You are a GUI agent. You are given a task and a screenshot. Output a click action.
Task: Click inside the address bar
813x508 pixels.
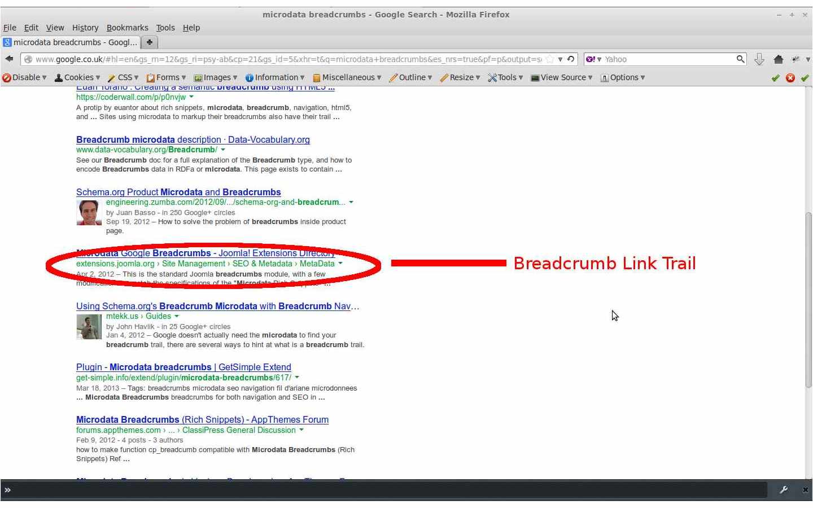click(x=282, y=59)
